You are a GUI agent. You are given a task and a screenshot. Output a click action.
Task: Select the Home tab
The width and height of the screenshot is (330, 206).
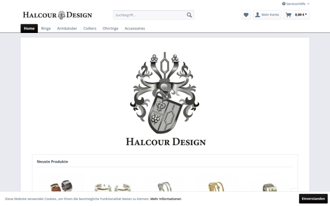point(29,29)
